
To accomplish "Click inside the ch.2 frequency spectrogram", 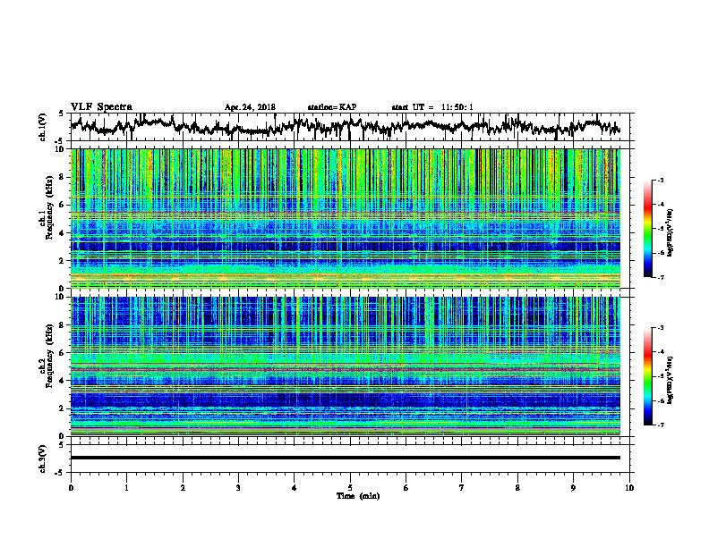I will coord(346,366).
